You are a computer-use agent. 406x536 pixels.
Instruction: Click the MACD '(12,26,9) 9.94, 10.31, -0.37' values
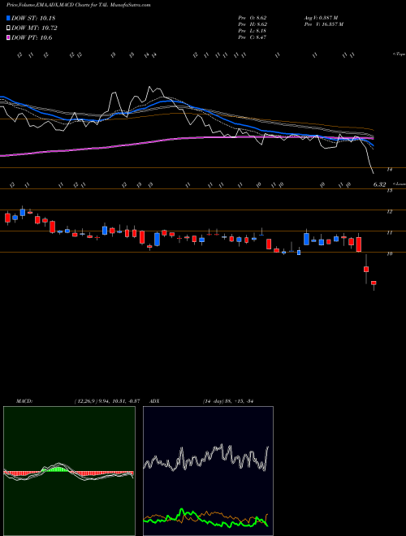pos(106,401)
